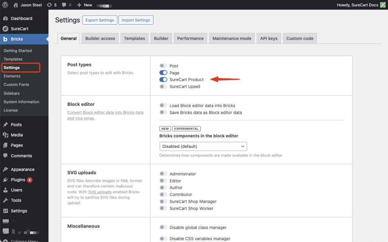The width and height of the screenshot is (388, 242).
Task: Click the Export Settings button
Action: [99, 20]
